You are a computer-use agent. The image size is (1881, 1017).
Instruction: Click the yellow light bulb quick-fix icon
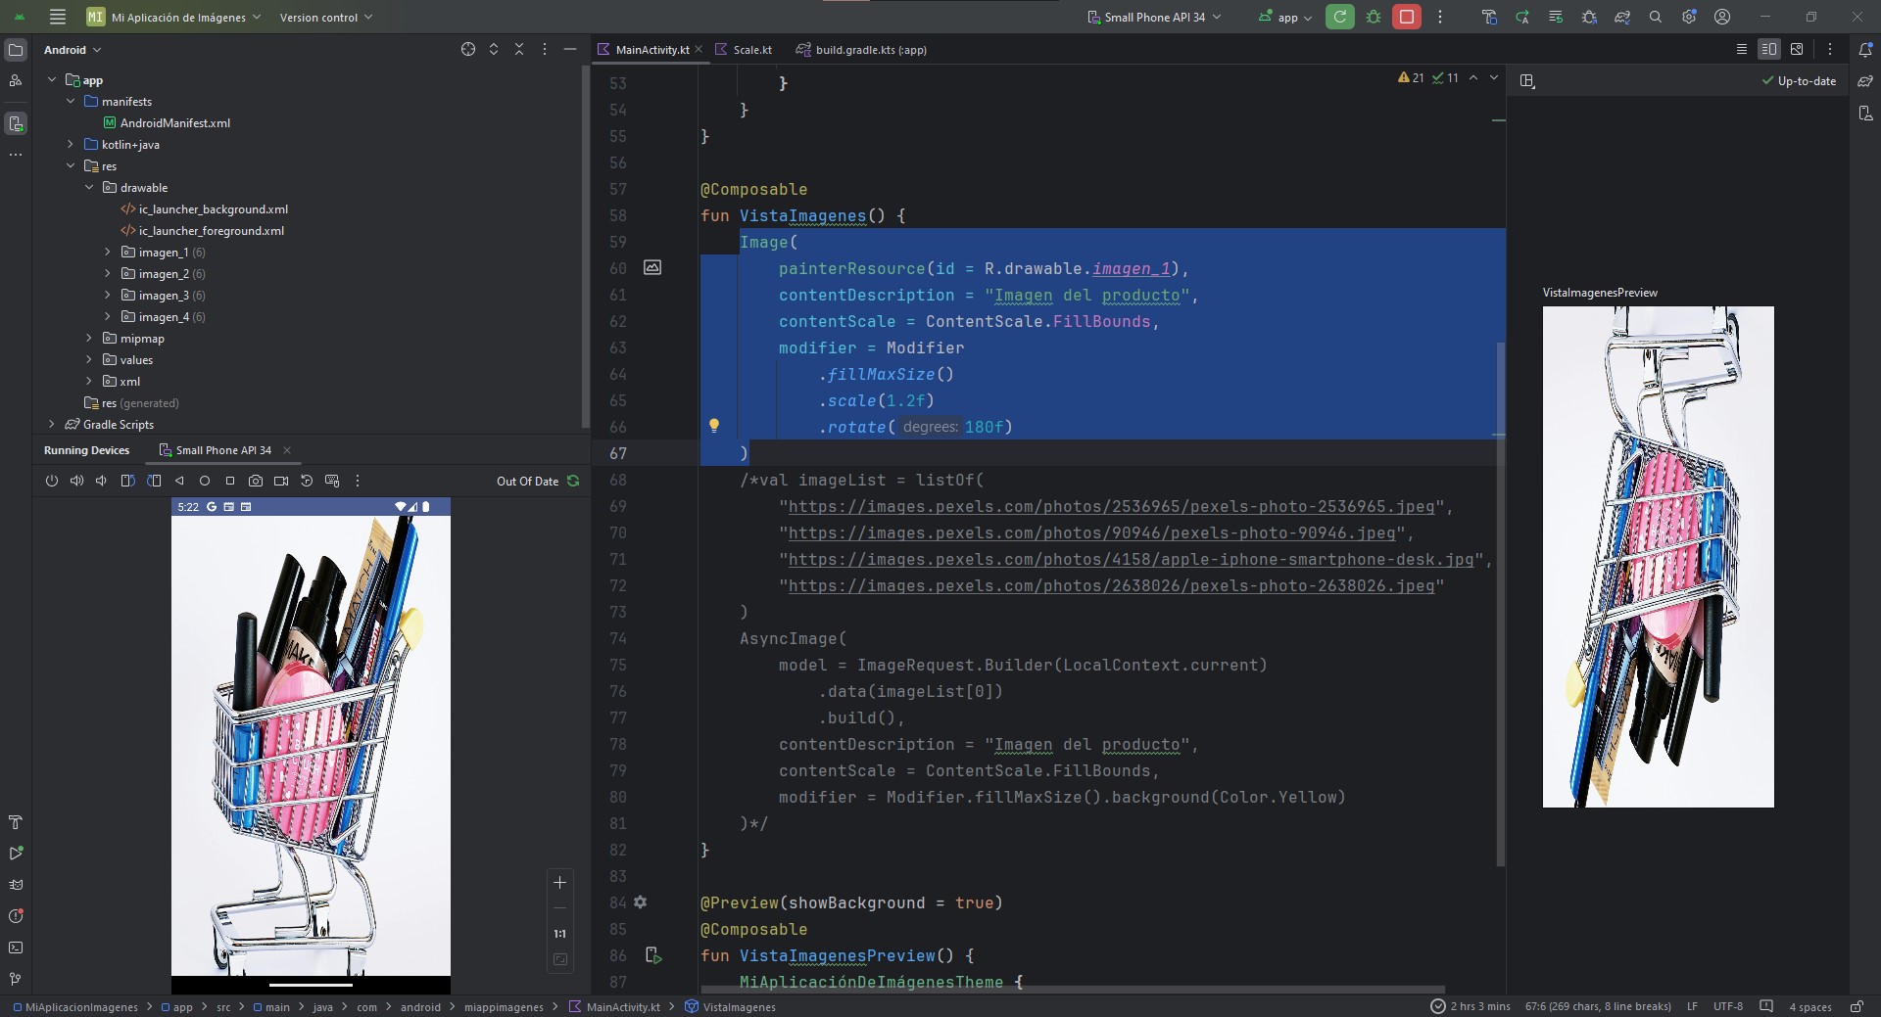coord(714,426)
